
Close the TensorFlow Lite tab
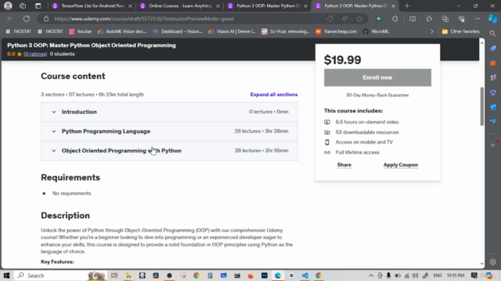point(131,6)
